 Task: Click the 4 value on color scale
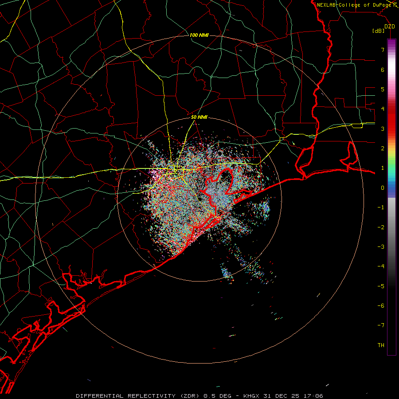[383, 109]
